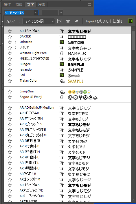This screenshot has height=204, width=136.
Task: Filter fonts by Typekit icon
Action: 60,21
